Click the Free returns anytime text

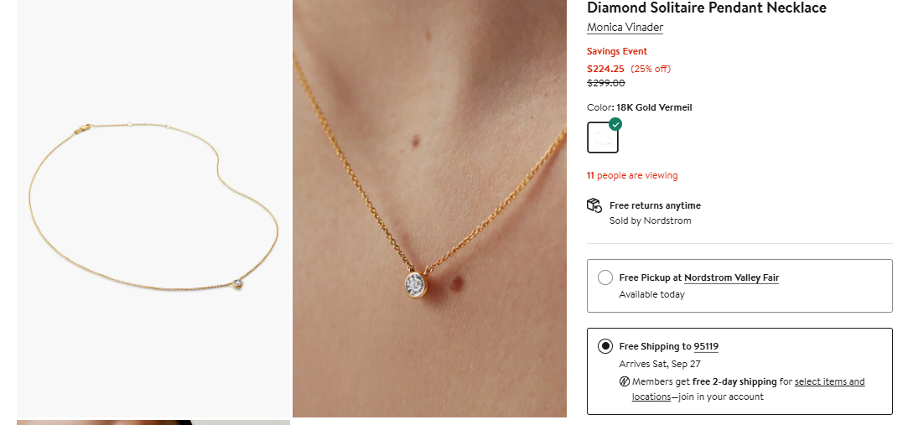pos(655,205)
